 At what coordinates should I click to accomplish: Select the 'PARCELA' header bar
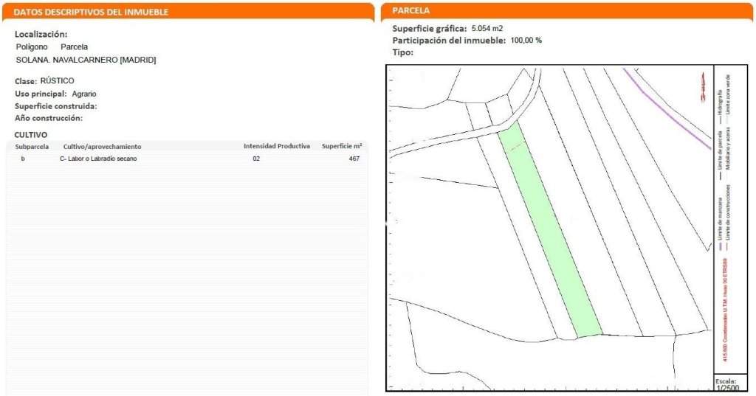[x=567, y=11]
